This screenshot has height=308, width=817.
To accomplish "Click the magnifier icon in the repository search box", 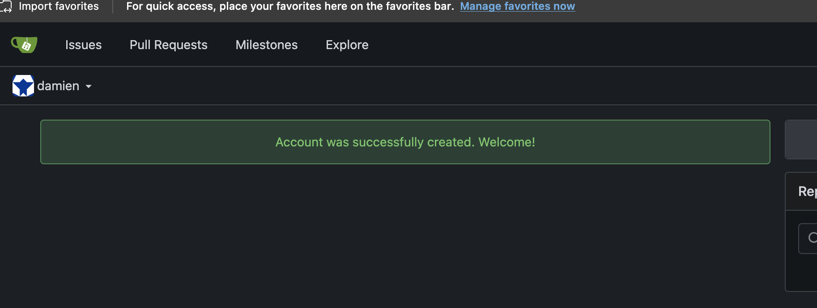I will click(x=812, y=238).
